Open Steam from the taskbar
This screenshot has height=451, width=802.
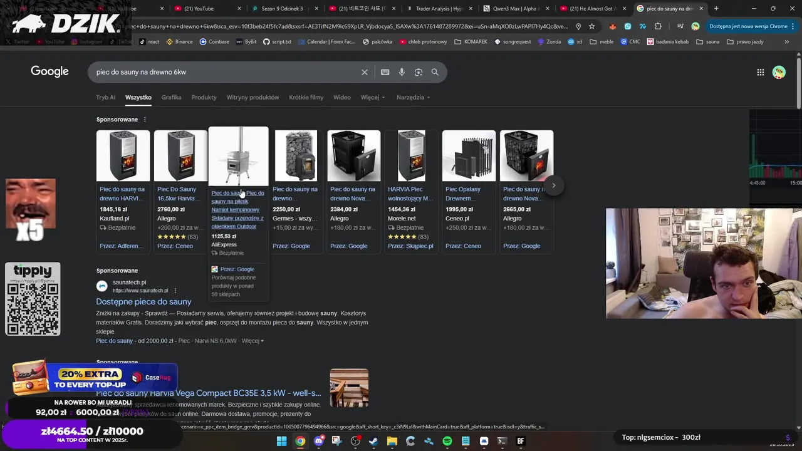[x=373, y=441]
